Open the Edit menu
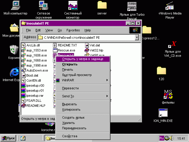The width and height of the screenshot is (189, 142). 38,30
